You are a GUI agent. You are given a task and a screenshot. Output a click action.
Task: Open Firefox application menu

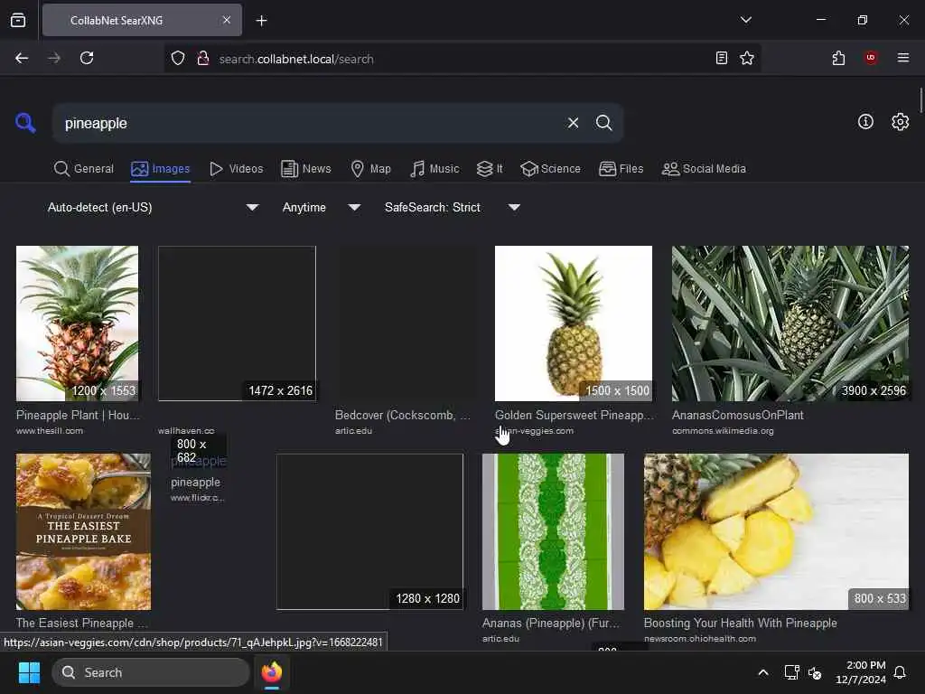point(902,58)
